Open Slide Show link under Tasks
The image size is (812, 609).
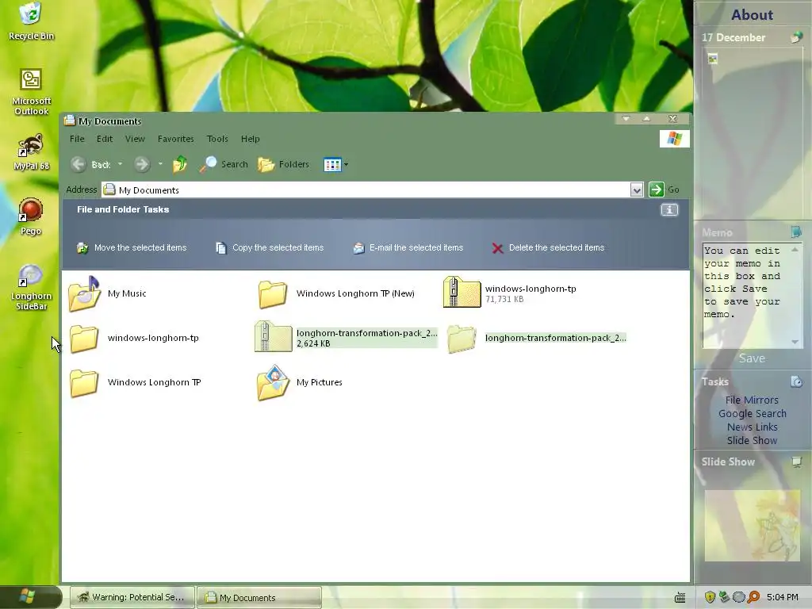(752, 440)
